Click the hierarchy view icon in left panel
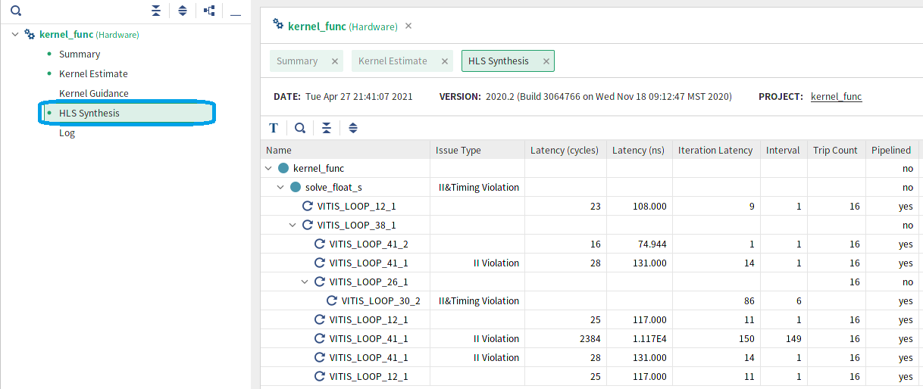The image size is (923, 389). (210, 11)
